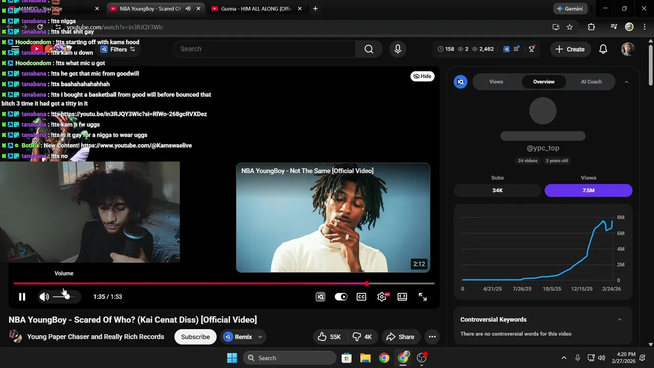Open the Not The Same suggested video
This screenshot has height=368, width=654.
pos(333,218)
